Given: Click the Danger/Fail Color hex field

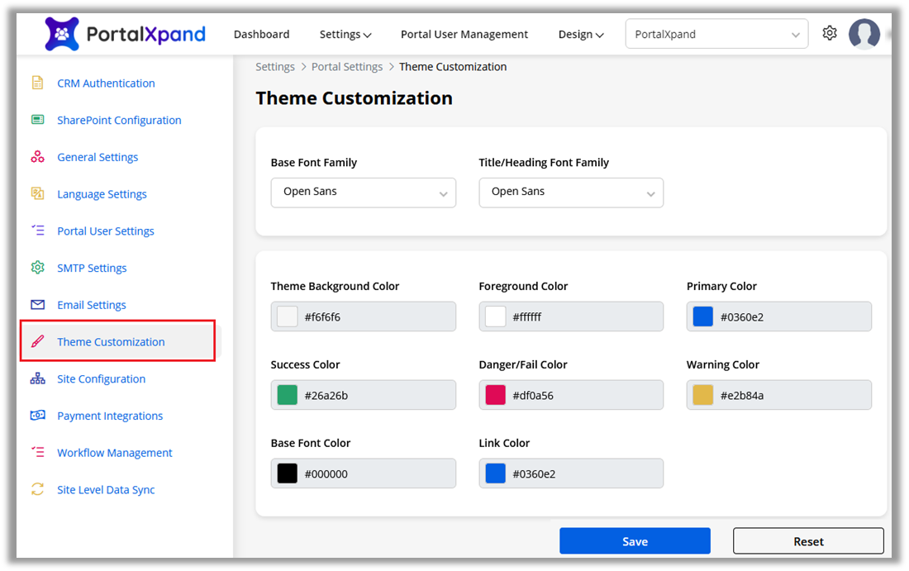Looking at the screenshot, I should [x=583, y=395].
